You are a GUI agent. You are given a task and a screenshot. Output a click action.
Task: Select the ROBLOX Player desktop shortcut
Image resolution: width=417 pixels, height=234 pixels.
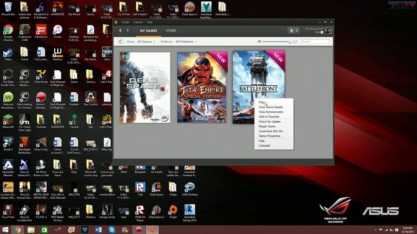coord(140,213)
